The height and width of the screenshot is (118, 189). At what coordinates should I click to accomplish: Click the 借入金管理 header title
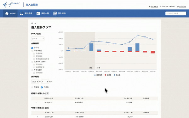[32, 5]
